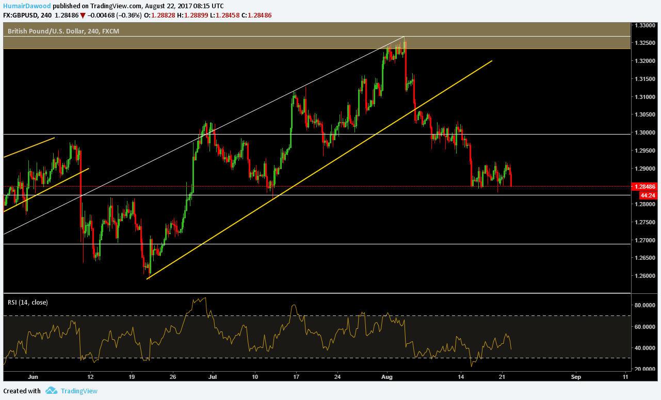Click the Jun date axis label
Image resolution: width=661 pixels, height=400 pixels.
34,376
